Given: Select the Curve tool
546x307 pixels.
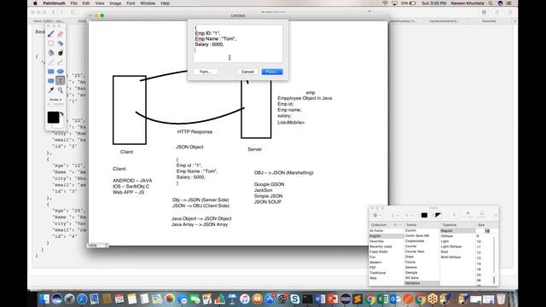Looking at the screenshot, I should (x=61, y=62).
